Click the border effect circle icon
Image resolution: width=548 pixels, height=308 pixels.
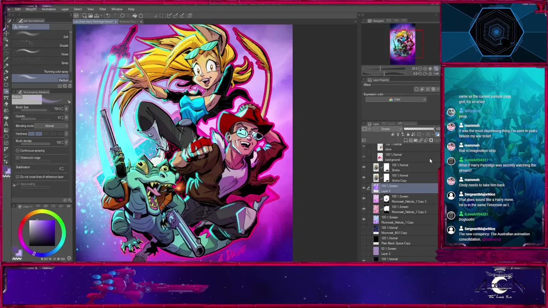(x=417, y=89)
